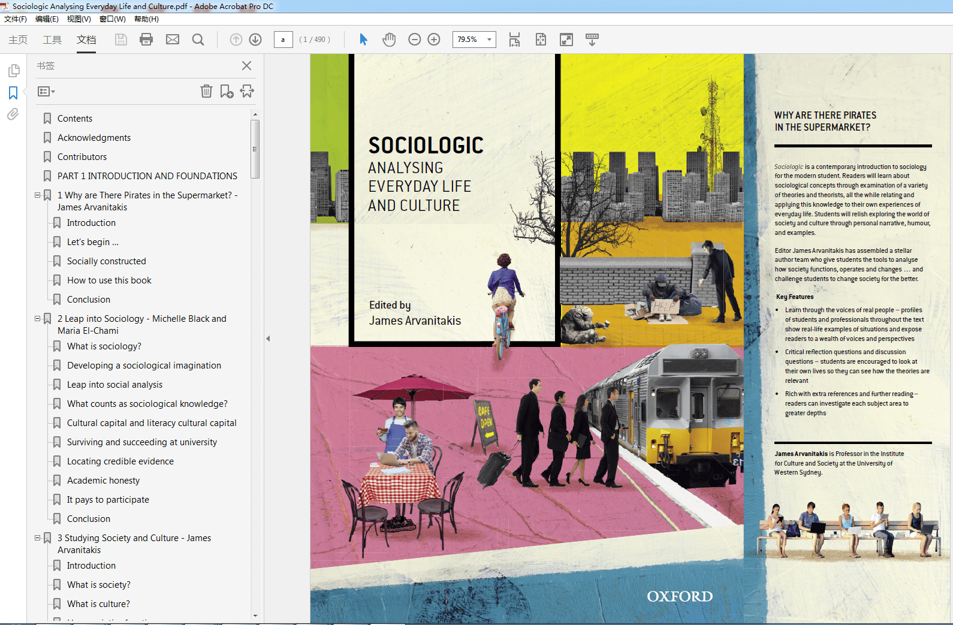
Task: Close the bookmarks panel
Action: [246, 66]
